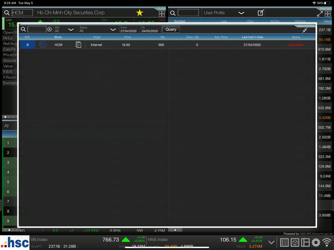Viewport: 334px width, 250px height.
Task: Click the Symbol column header in Watchlist
Action: (x=180, y=21)
